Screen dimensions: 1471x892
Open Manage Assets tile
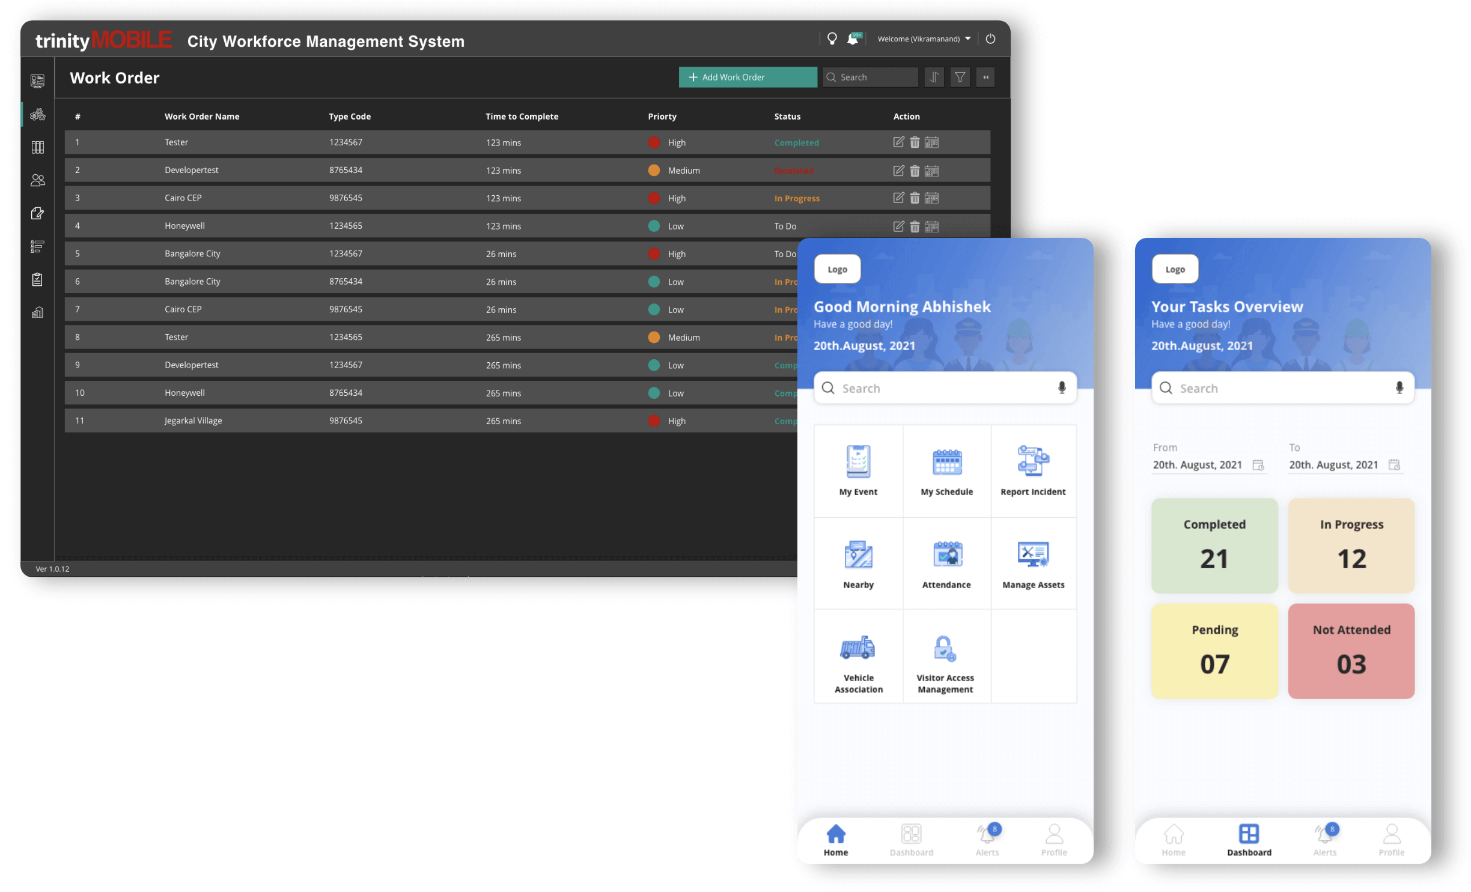(1033, 564)
